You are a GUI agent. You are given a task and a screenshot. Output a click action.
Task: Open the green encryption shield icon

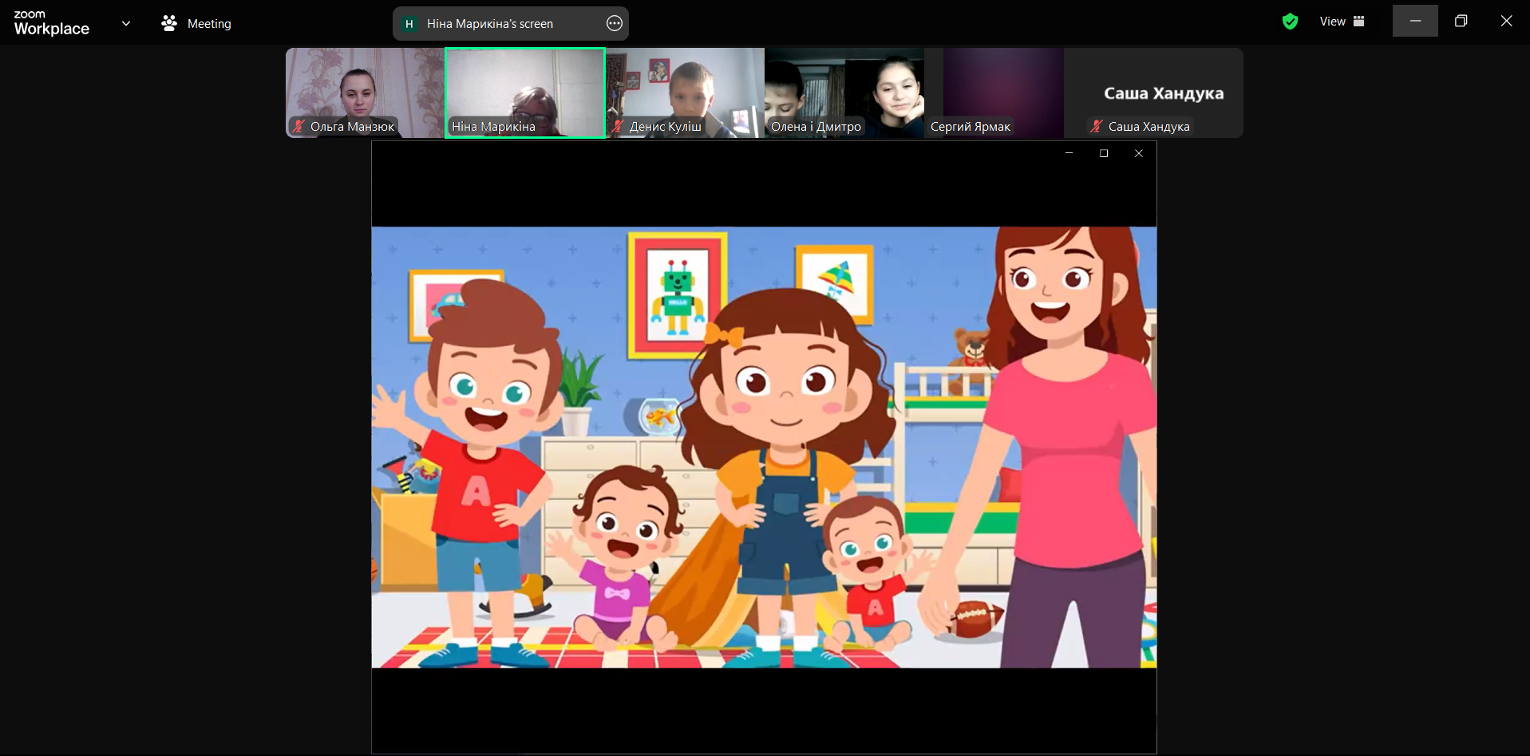tap(1290, 22)
